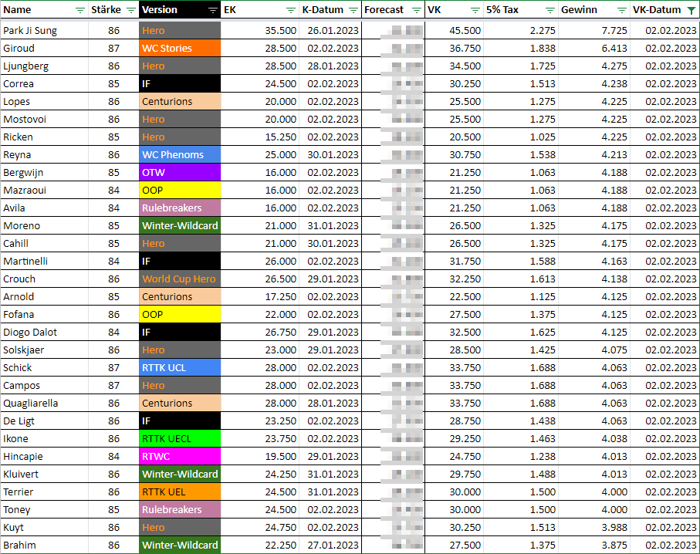Click Terrier's VK value 30.000
The width and height of the screenshot is (700, 554).
465,492
